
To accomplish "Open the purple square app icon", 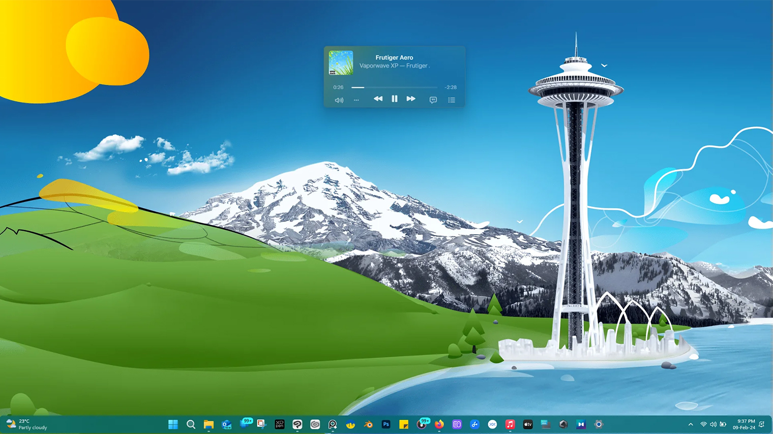I will click(457, 424).
